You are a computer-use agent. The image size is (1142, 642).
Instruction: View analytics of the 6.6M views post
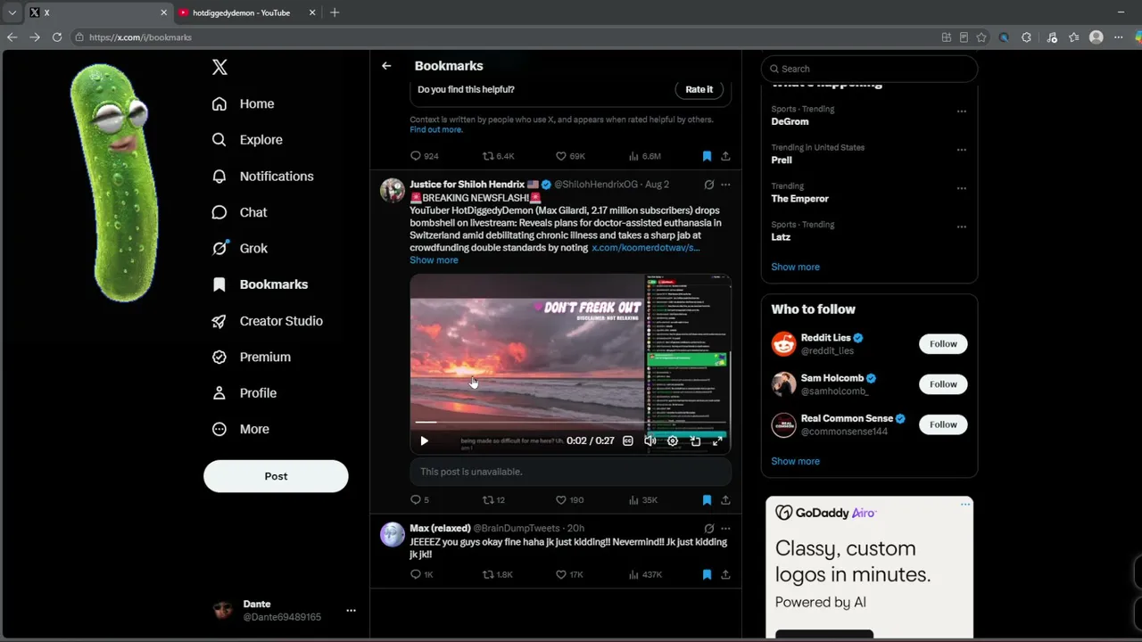pyautogui.click(x=644, y=156)
